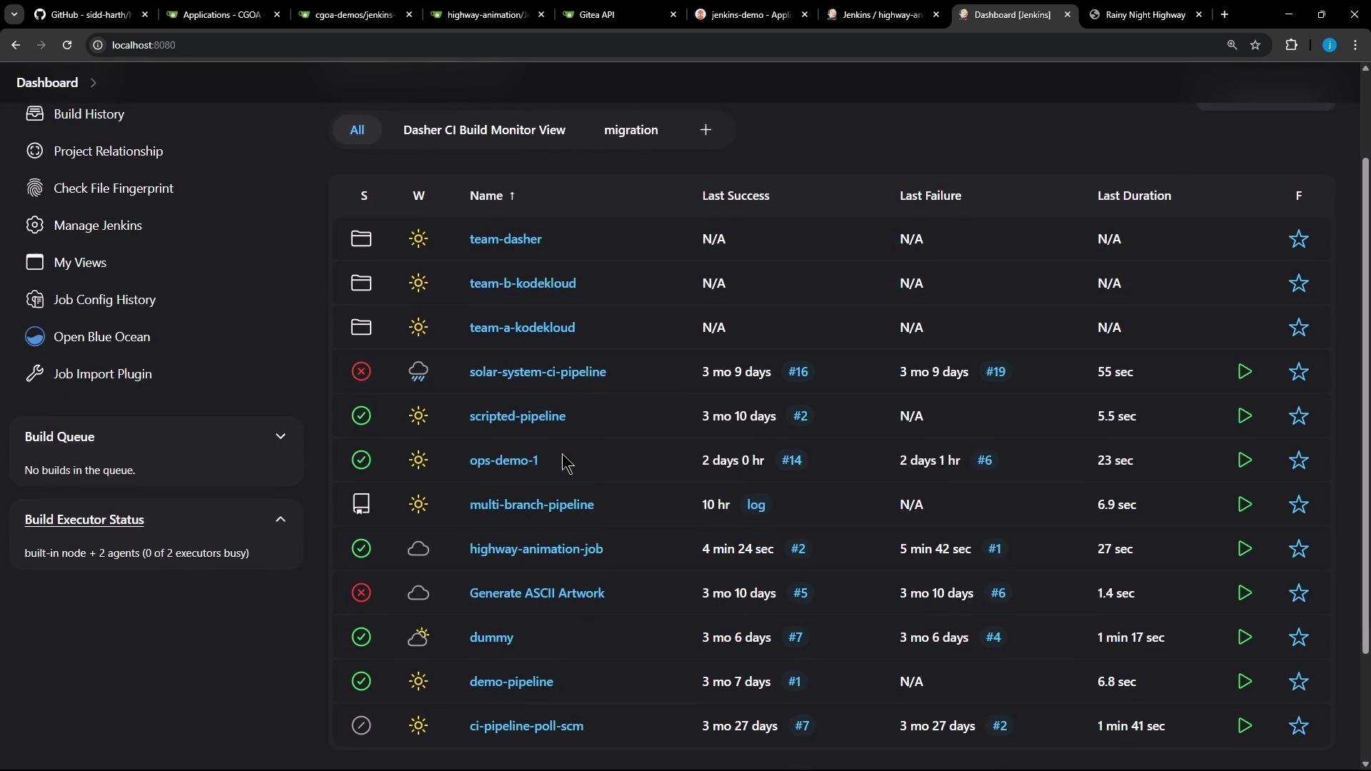Add a new view with plus tab
The height and width of the screenshot is (771, 1371).
(x=705, y=130)
